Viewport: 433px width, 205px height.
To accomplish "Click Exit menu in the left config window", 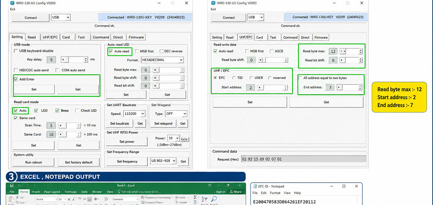I will coord(13,9).
